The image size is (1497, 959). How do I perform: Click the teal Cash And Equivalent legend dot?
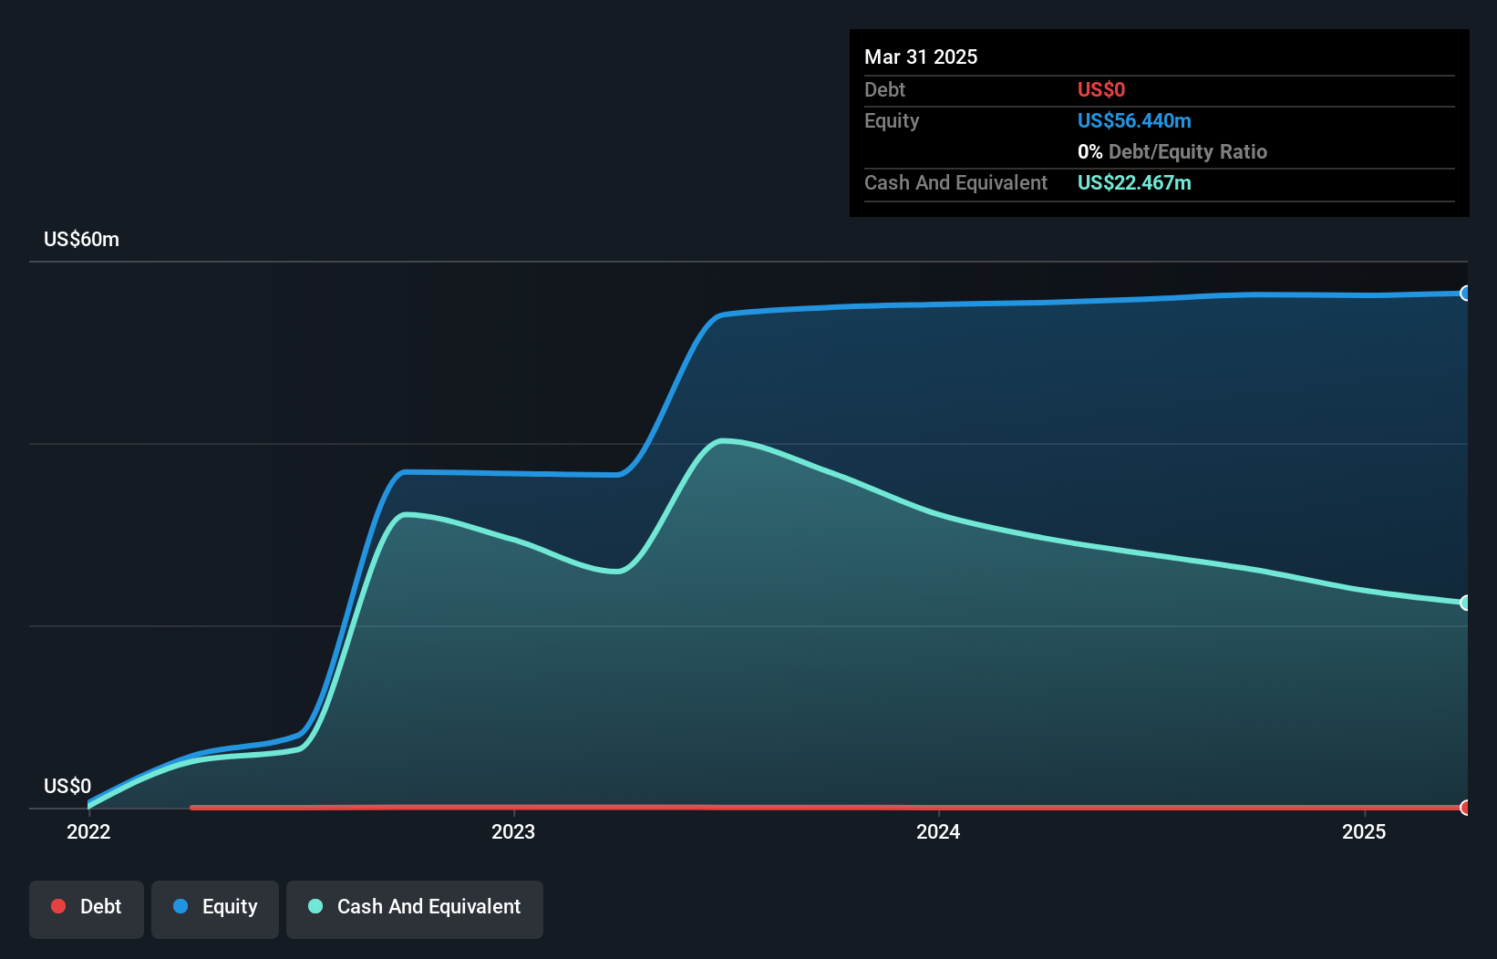pos(315,906)
